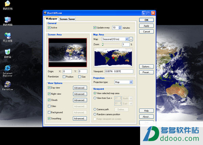Enable Randomize Size checkbox
This screenshot has width=203, height=145.
(x=80, y=77)
